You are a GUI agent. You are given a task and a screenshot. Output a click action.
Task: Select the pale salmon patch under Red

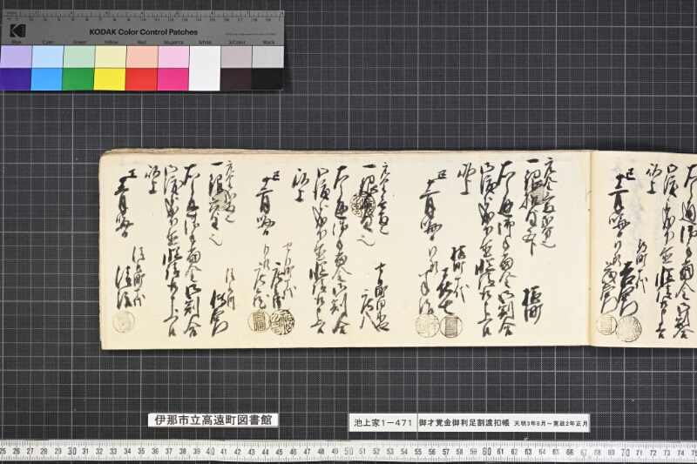[142, 57]
